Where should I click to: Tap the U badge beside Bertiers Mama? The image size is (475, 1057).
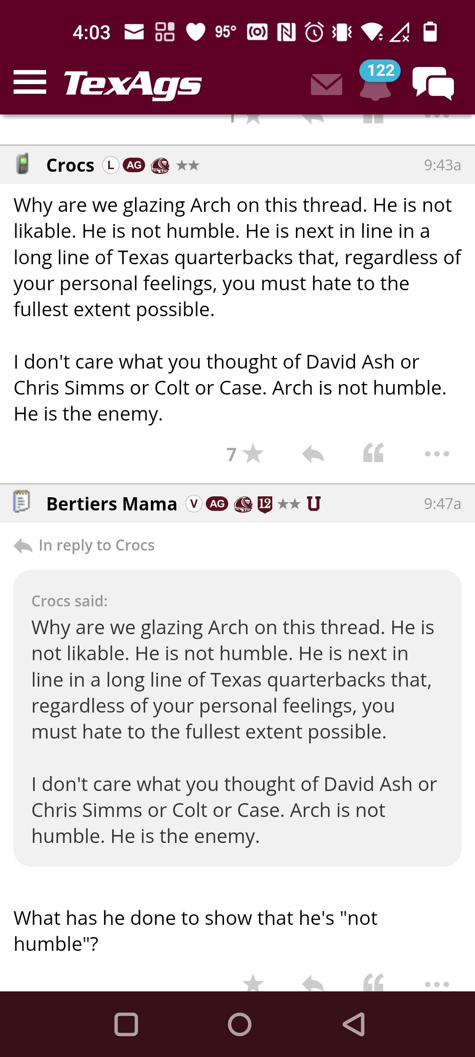(314, 503)
